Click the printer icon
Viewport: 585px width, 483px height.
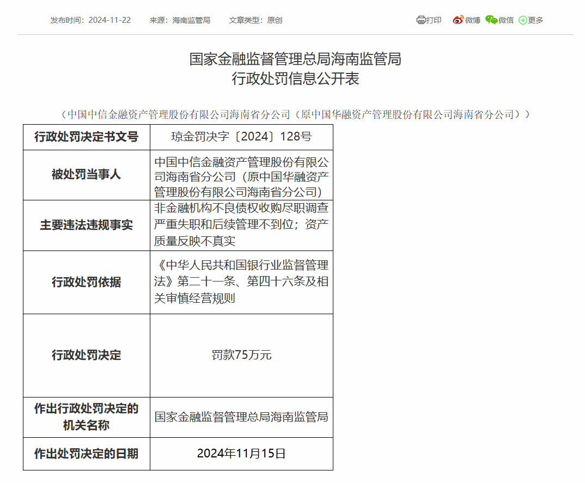click(x=421, y=20)
